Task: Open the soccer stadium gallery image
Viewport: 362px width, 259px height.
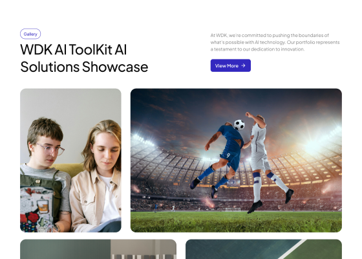Action: tap(236, 161)
